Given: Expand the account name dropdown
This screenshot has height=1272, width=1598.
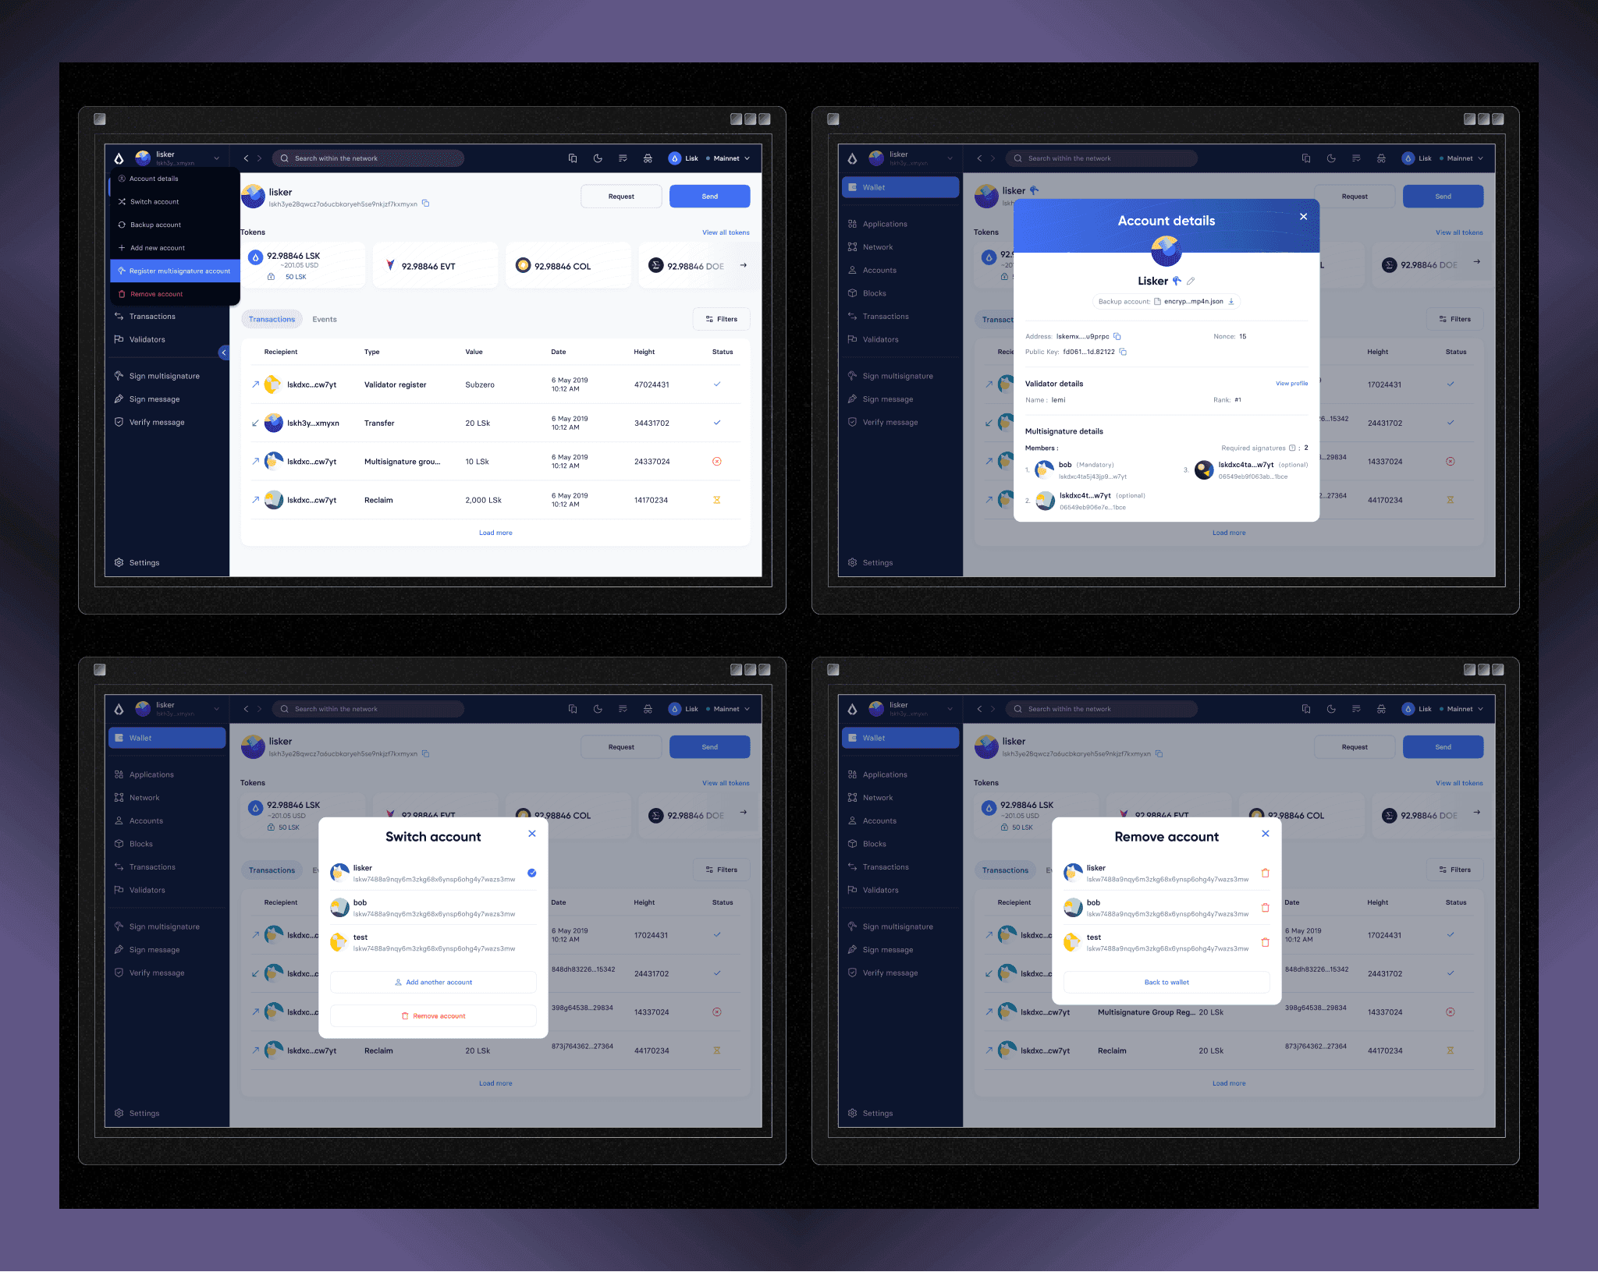Looking at the screenshot, I should pos(211,158).
